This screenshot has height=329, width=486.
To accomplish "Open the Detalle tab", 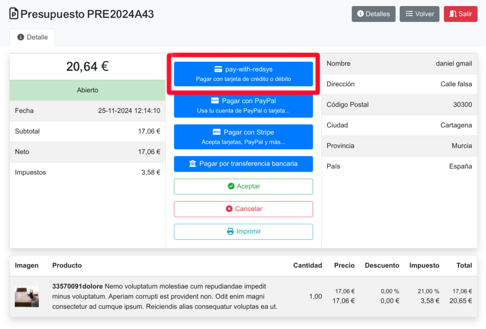I will point(32,37).
